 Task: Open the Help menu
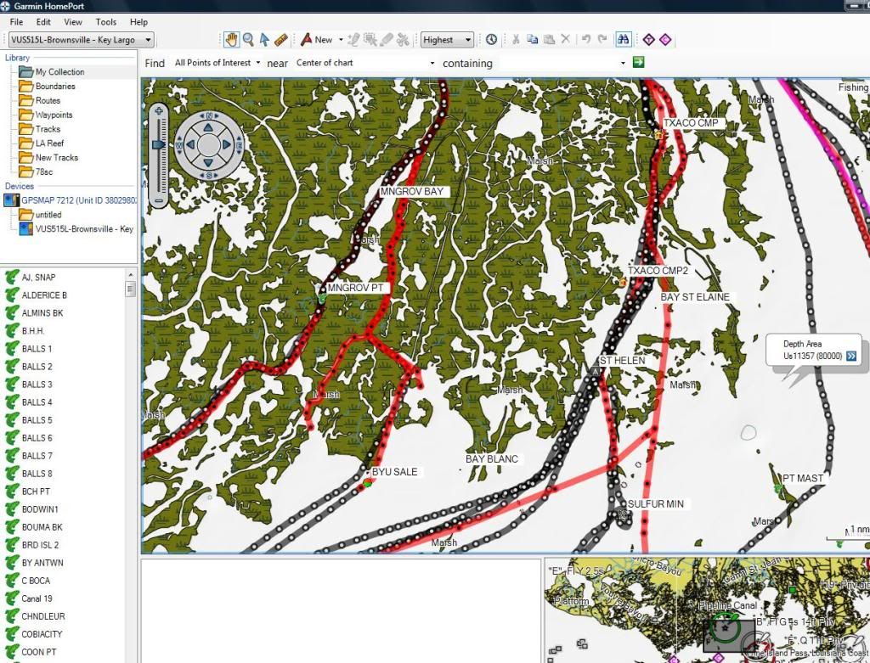tap(138, 22)
